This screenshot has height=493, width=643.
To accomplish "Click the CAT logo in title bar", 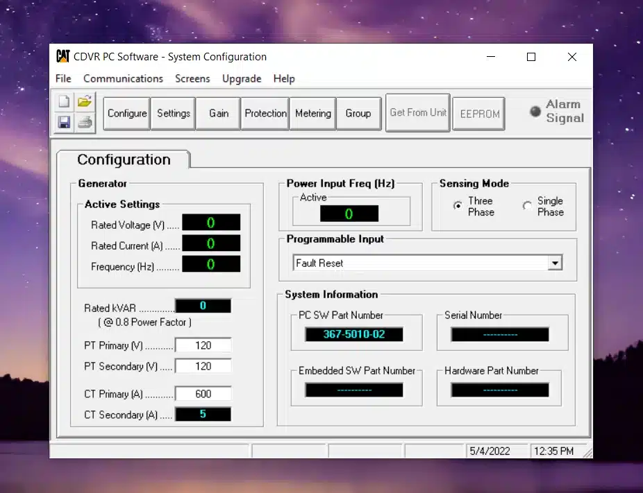I will (62, 57).
